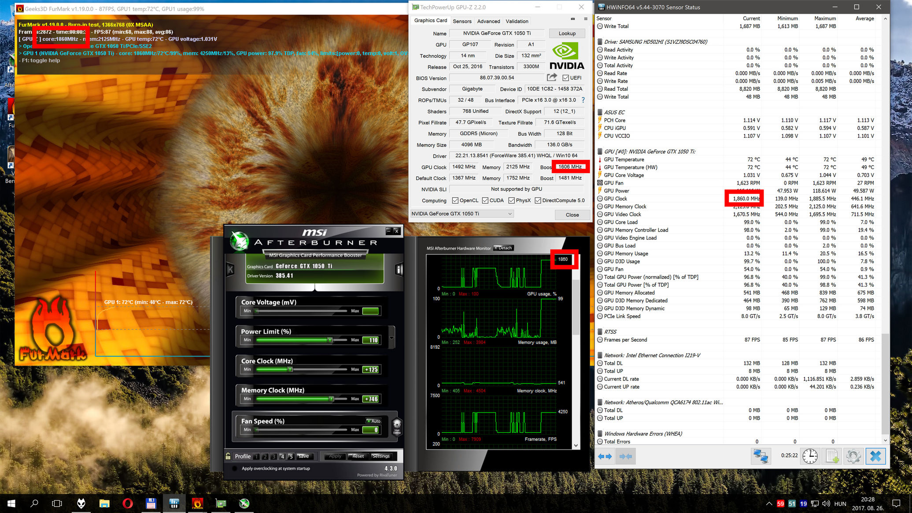The width and height of the screenshot is (912, 513).
Task: Click Lookup button in GPU-Z
Action: coord(567,33)
